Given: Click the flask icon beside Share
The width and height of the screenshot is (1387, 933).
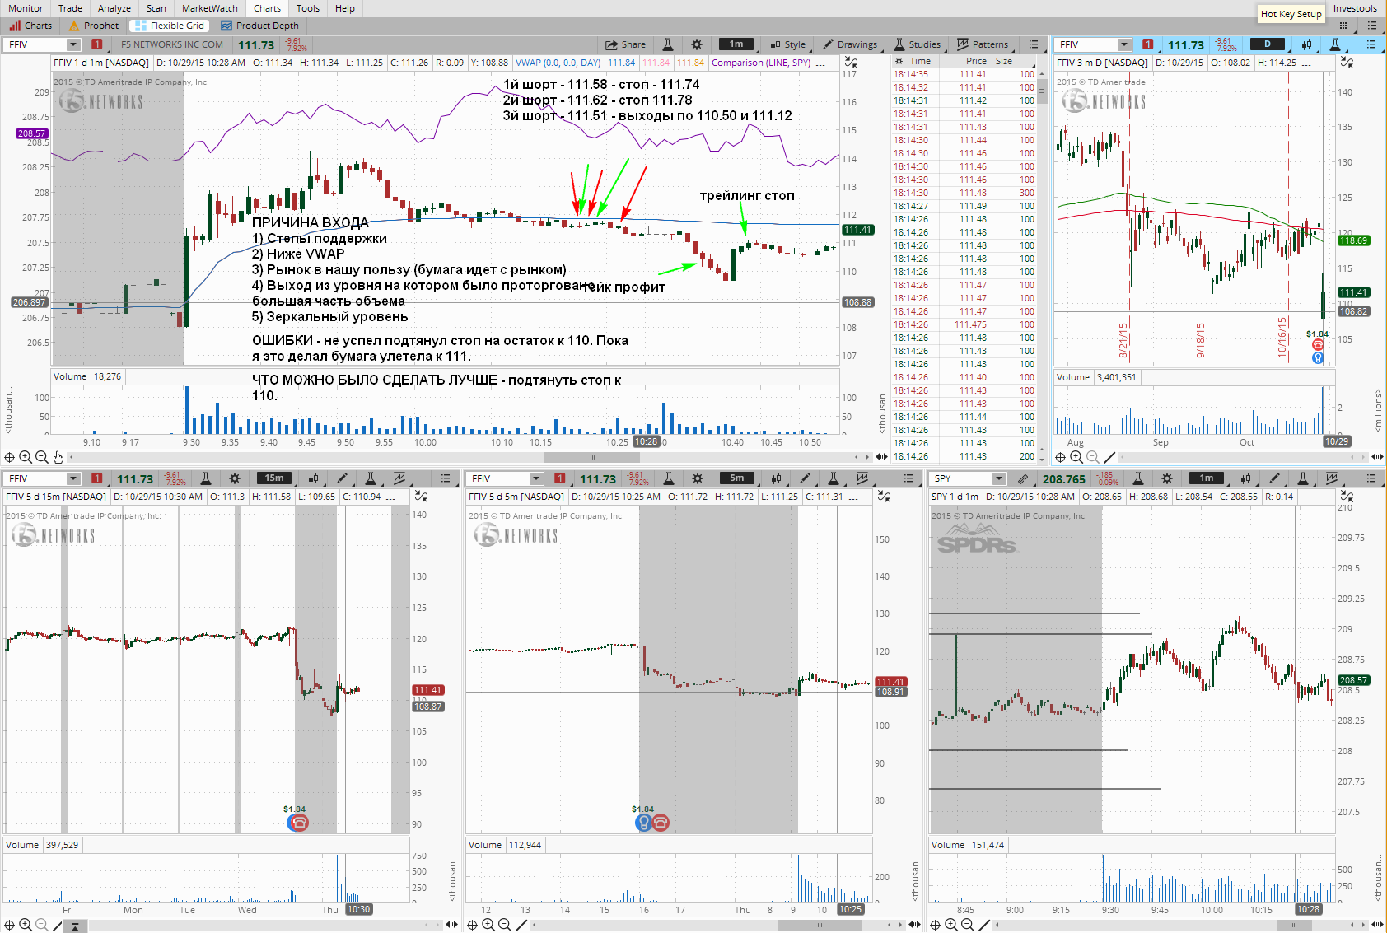Looking at the screenshot, I should [668, 44].
